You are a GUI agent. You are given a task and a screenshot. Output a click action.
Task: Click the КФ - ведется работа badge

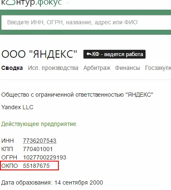(x=114, y=54)
